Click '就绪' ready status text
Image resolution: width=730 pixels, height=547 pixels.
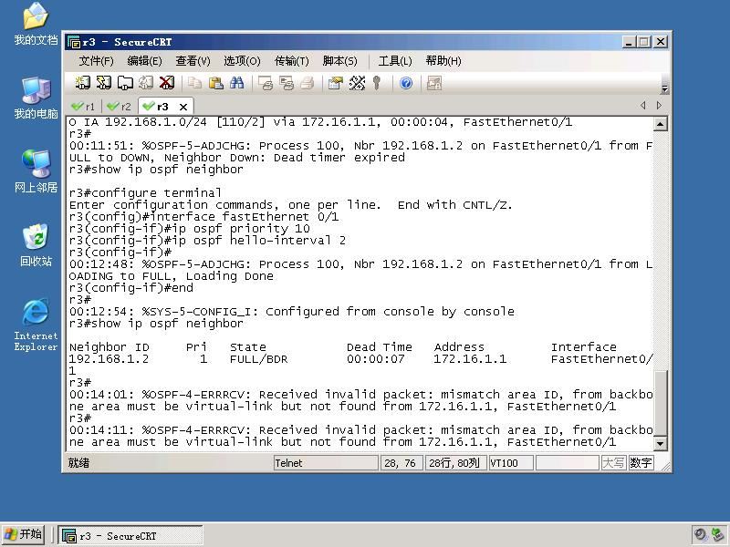(78, 463)
